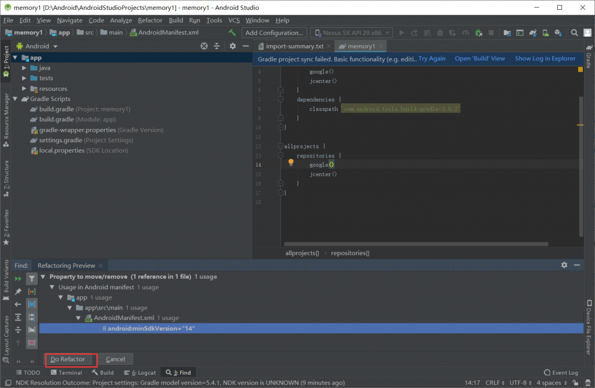
Task: Open the Build menu
Action: coord(175,20)
